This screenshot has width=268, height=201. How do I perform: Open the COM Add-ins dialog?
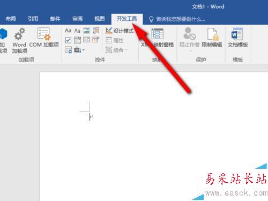(x=44, y=38)
